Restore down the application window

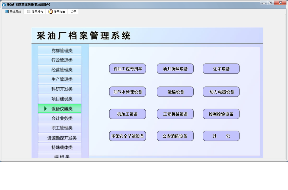270,3
